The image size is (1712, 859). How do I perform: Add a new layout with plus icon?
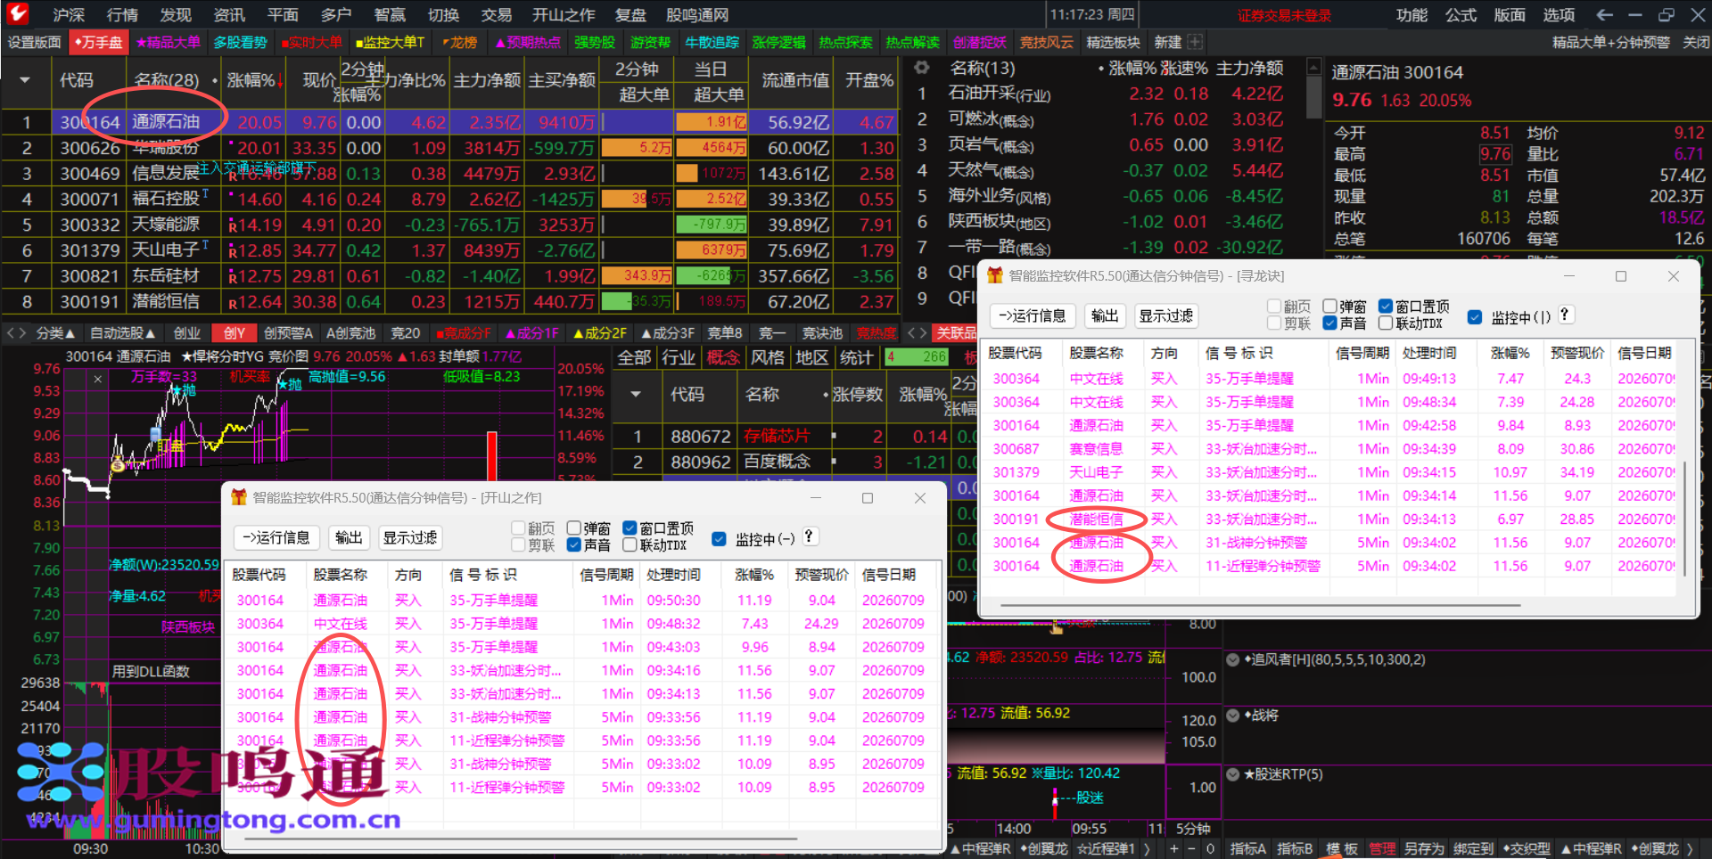1195,42
